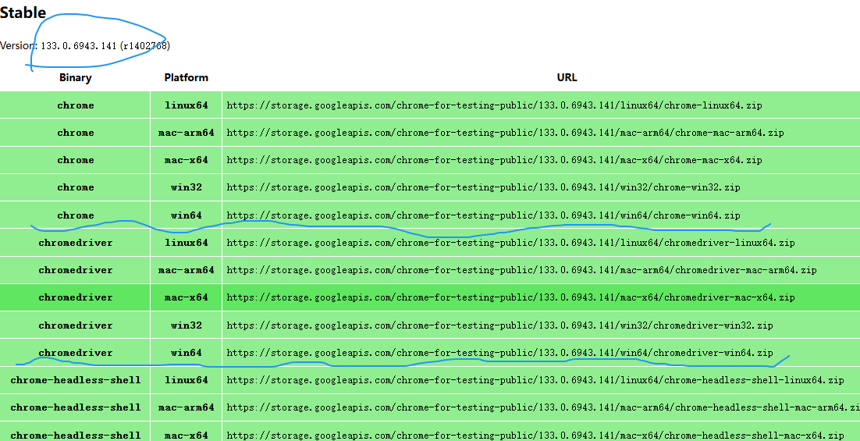Select the chrome-linux64.zip URL
860x441 pixels.
click(x=494, y=105)
